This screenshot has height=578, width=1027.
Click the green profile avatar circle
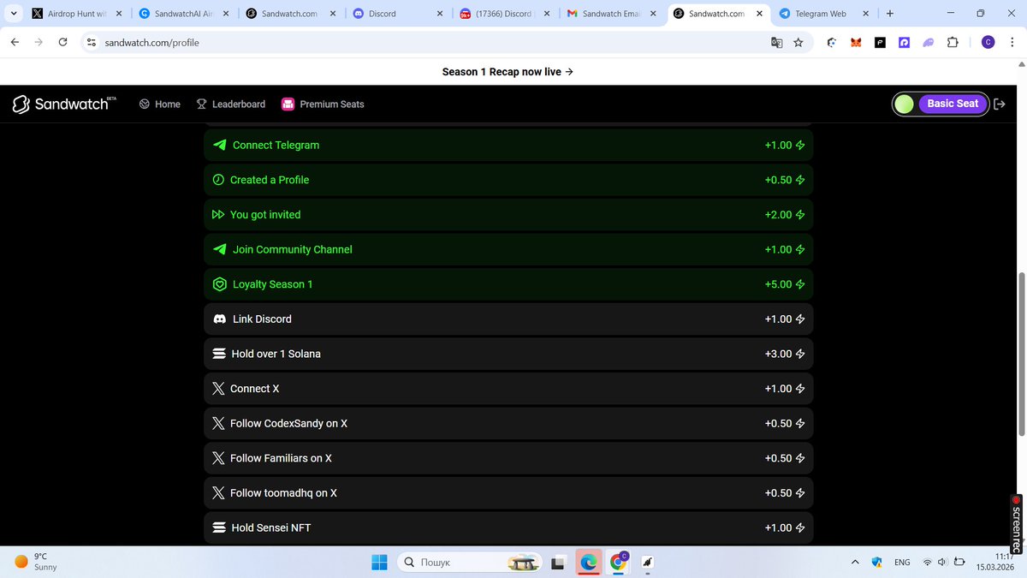coord(904,104)
